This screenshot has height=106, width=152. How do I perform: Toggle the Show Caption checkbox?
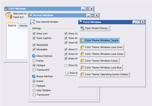[34, 38]
